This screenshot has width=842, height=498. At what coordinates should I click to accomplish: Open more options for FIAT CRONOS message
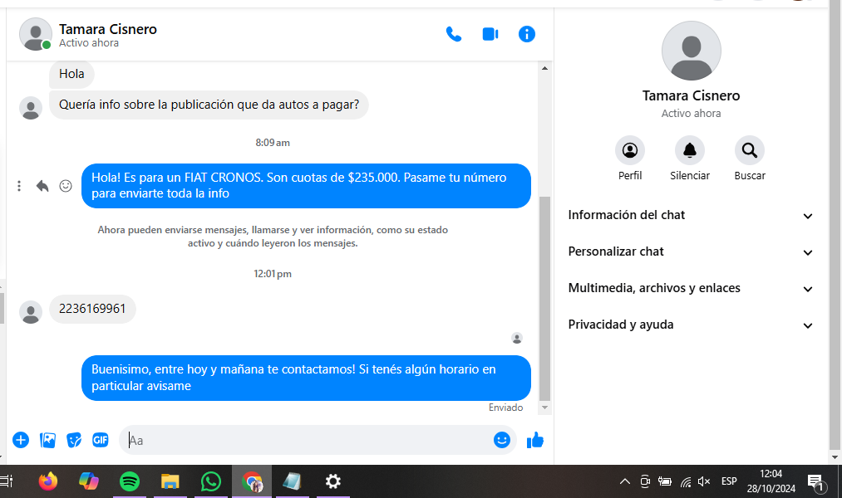[x=19, y=186]
